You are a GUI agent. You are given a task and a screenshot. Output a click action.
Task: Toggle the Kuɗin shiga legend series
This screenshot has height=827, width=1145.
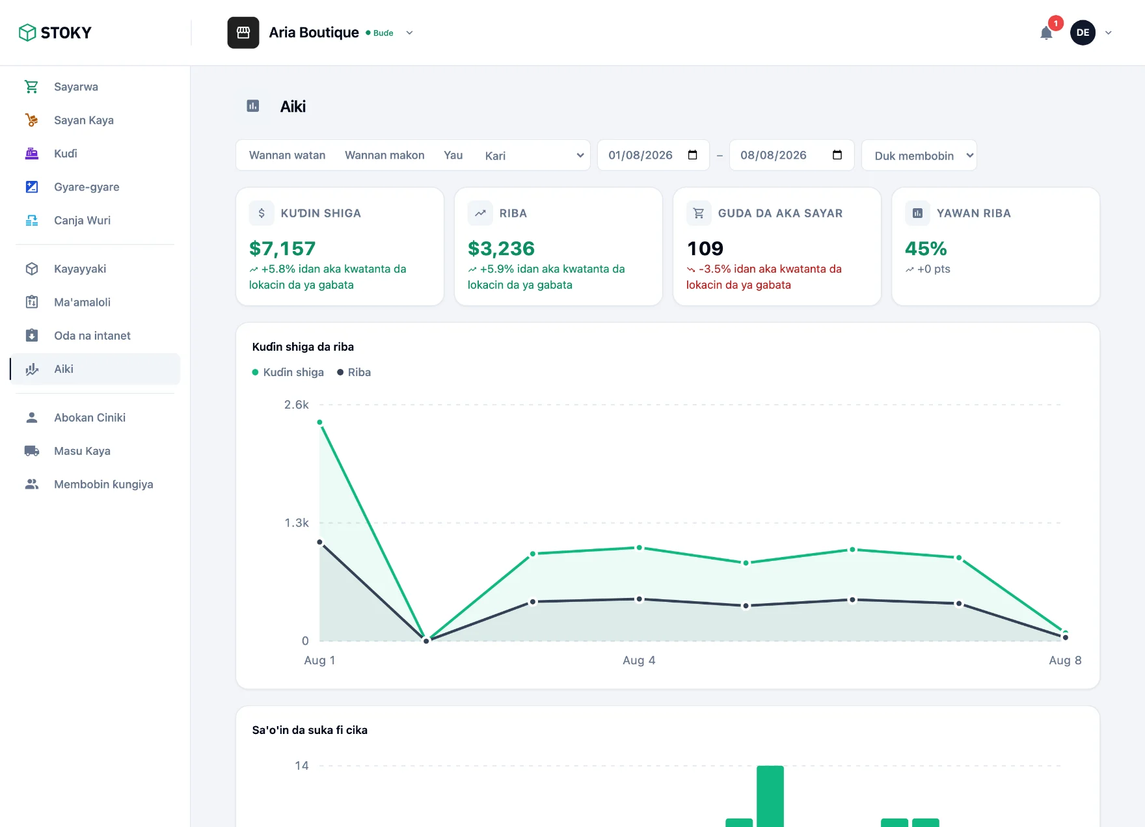tap(288, 372)
